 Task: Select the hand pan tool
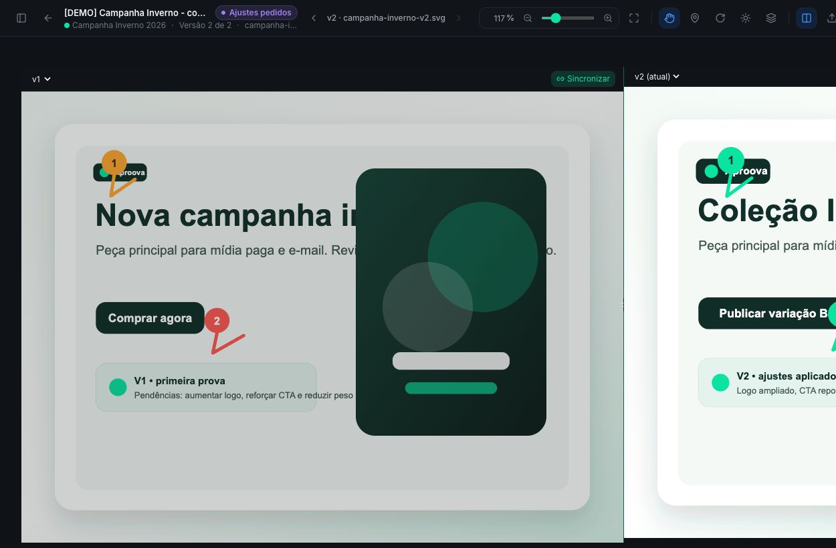(x=669, y=18)
